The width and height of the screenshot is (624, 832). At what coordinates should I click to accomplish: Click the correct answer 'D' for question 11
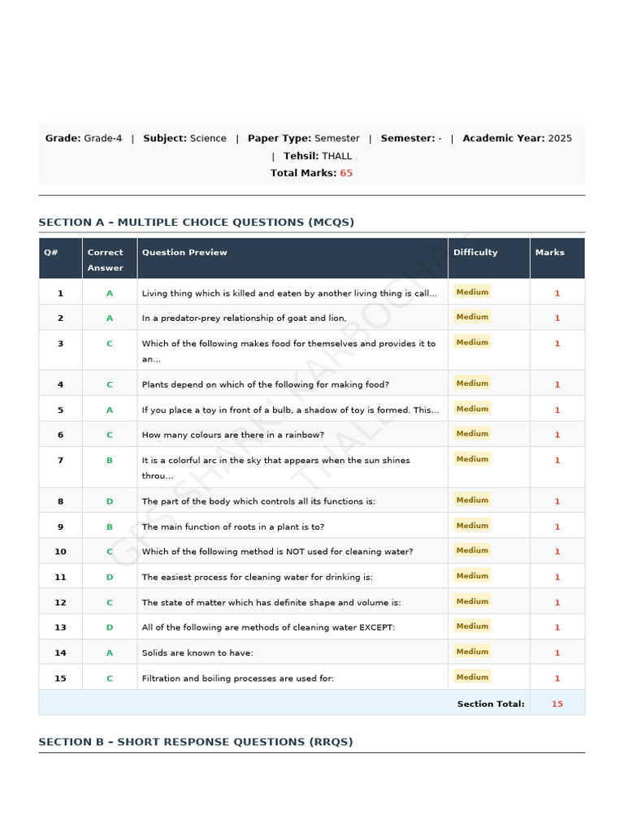[x=110, y=577]
